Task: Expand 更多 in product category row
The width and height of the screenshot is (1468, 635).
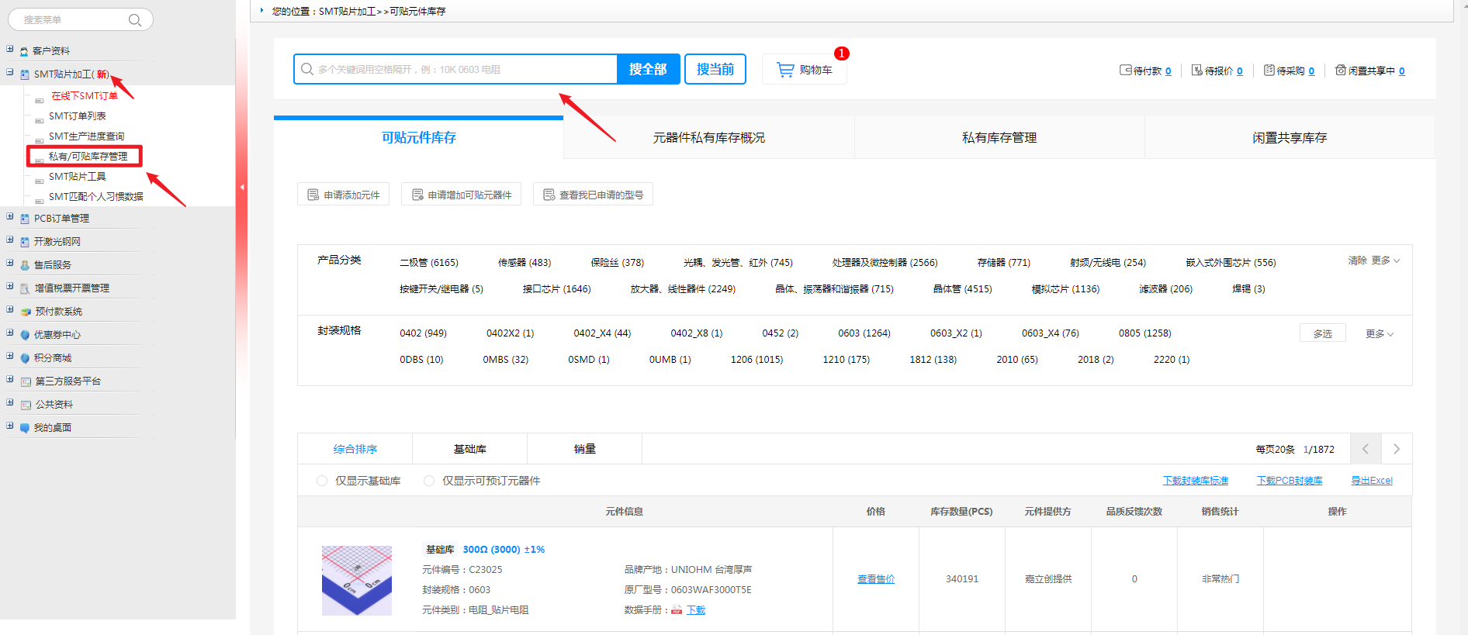Action: [1385, 261]
